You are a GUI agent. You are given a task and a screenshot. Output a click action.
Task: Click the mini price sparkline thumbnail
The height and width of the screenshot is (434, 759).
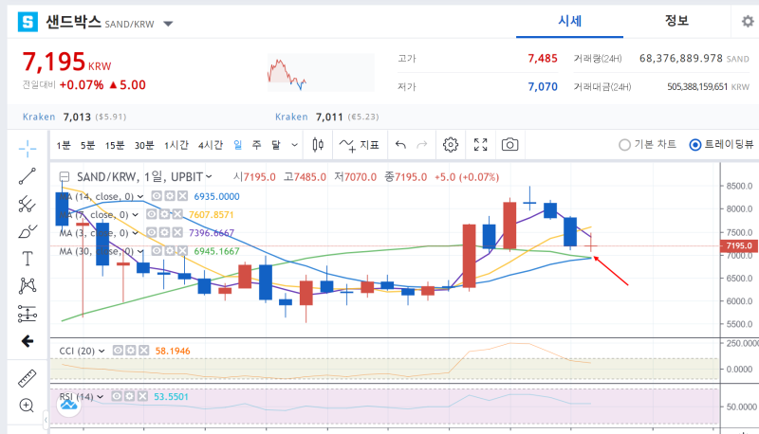(321, 73)
